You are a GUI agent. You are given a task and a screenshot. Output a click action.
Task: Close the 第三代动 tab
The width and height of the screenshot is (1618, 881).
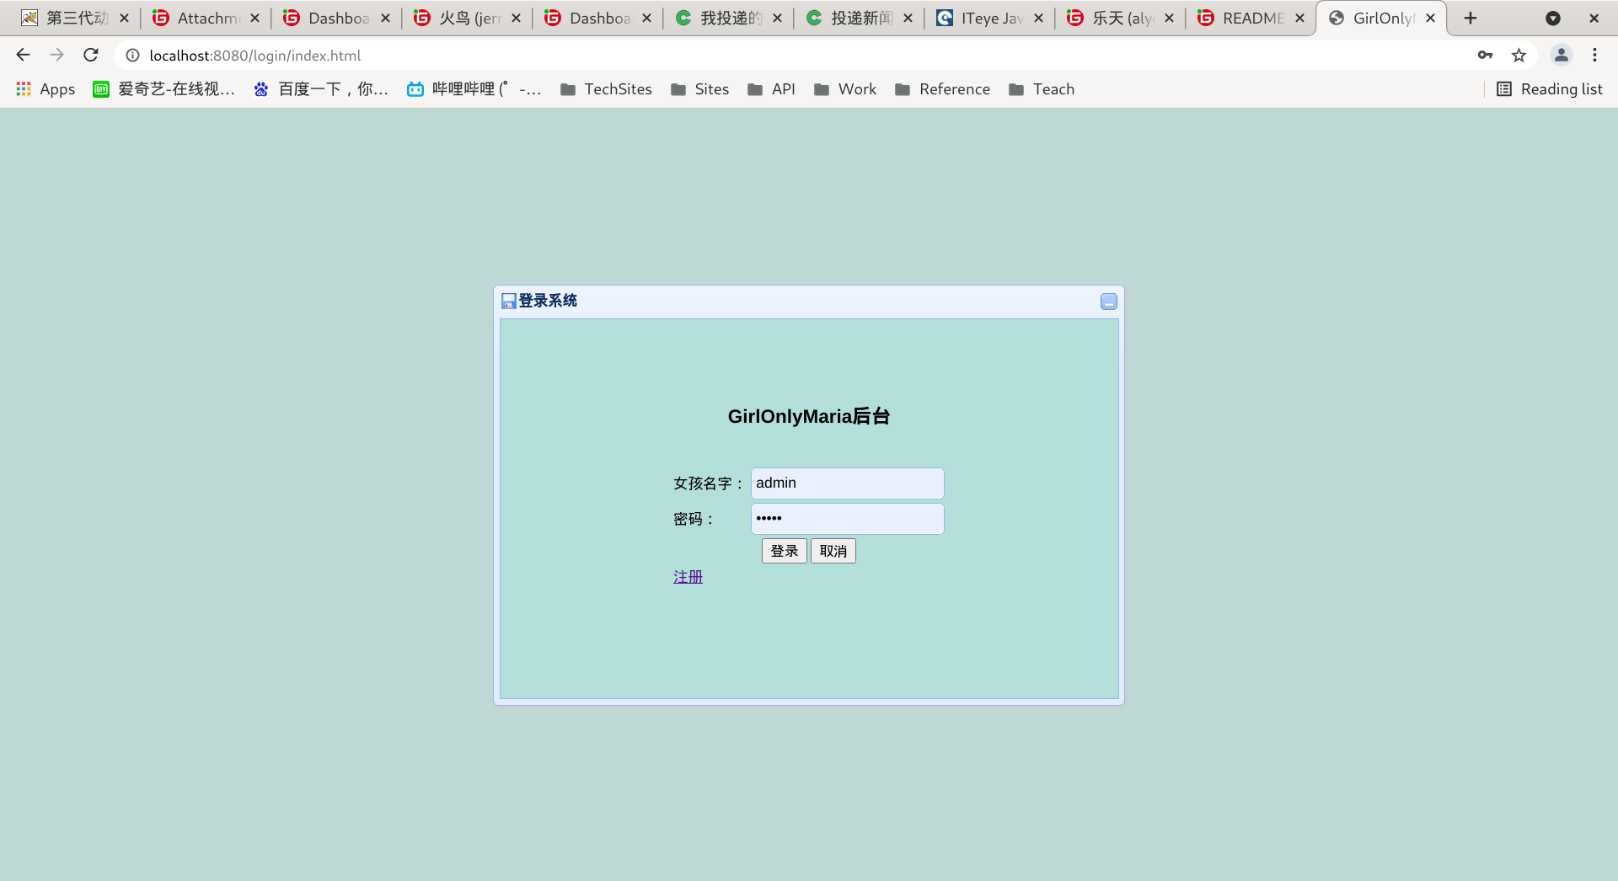[x=124, y=18]
